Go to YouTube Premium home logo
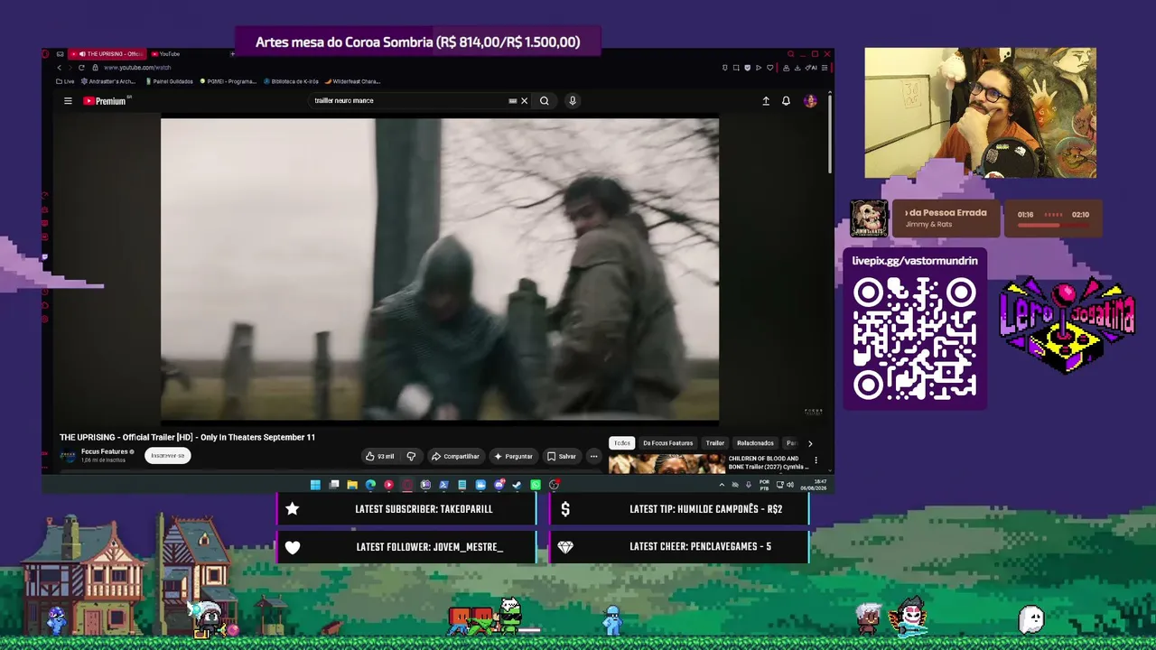Image resolution: width=1156 pixels, height=650 pixels. pos(107,101)
